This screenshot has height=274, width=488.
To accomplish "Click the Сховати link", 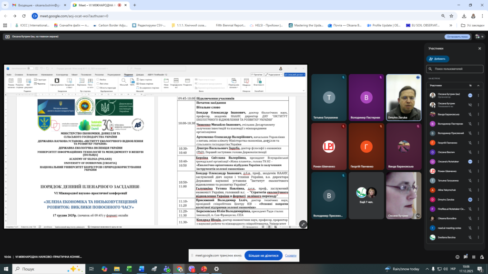I will pyautogui.click(x=291, y=255).
